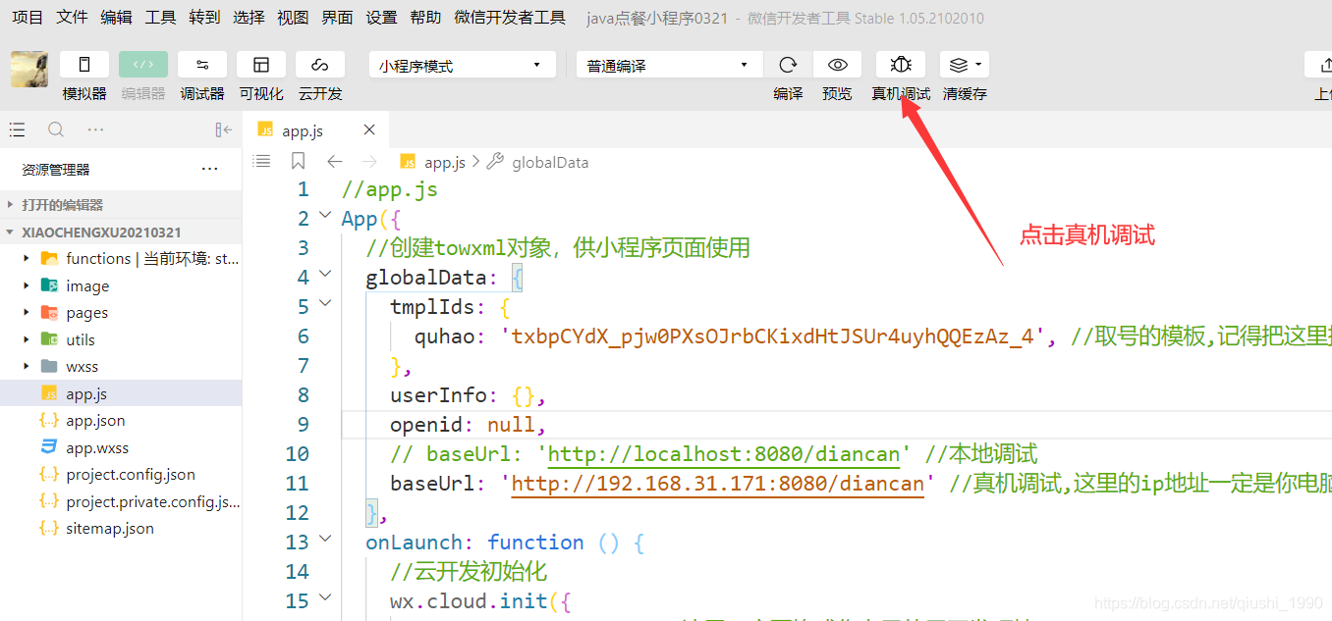Open the 工具 menu
1332x621 pixels.
click(160, 18)
